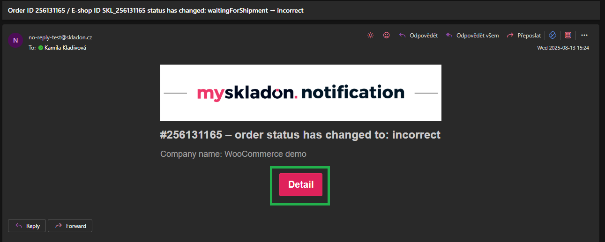The width and height of the screenshot is (605, 242).
Task: Click the green presence status dot
Action: click(x=41, y=48)
